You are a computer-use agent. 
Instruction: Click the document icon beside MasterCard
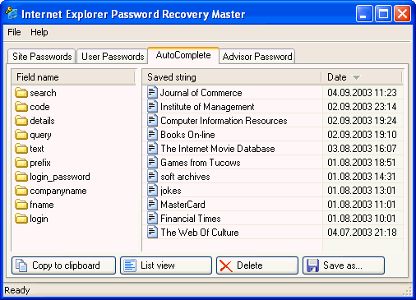tap(152, 204)
